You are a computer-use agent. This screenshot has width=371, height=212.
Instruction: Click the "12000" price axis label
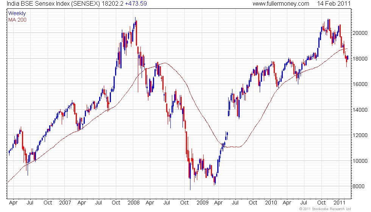(360, 136)
